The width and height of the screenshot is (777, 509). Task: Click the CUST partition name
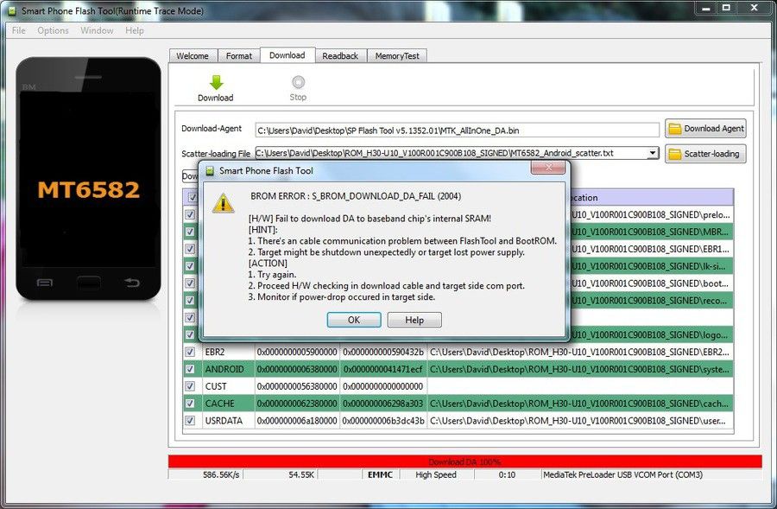tap(216, 386)
